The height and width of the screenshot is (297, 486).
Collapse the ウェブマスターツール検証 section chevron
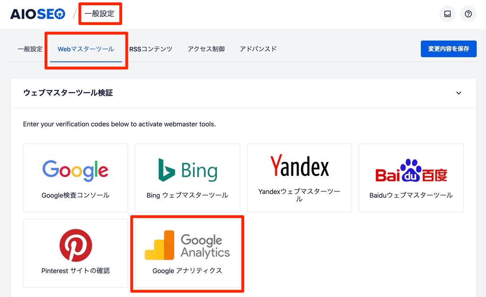(x=459, y=93)
